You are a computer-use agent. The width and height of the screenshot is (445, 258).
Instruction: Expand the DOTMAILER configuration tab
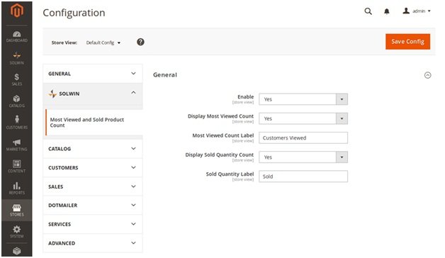[x=93, y=206]
